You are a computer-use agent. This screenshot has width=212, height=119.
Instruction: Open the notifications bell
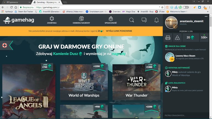157,20
